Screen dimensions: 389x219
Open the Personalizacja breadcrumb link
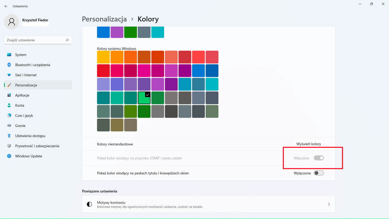tap(104, 19)
